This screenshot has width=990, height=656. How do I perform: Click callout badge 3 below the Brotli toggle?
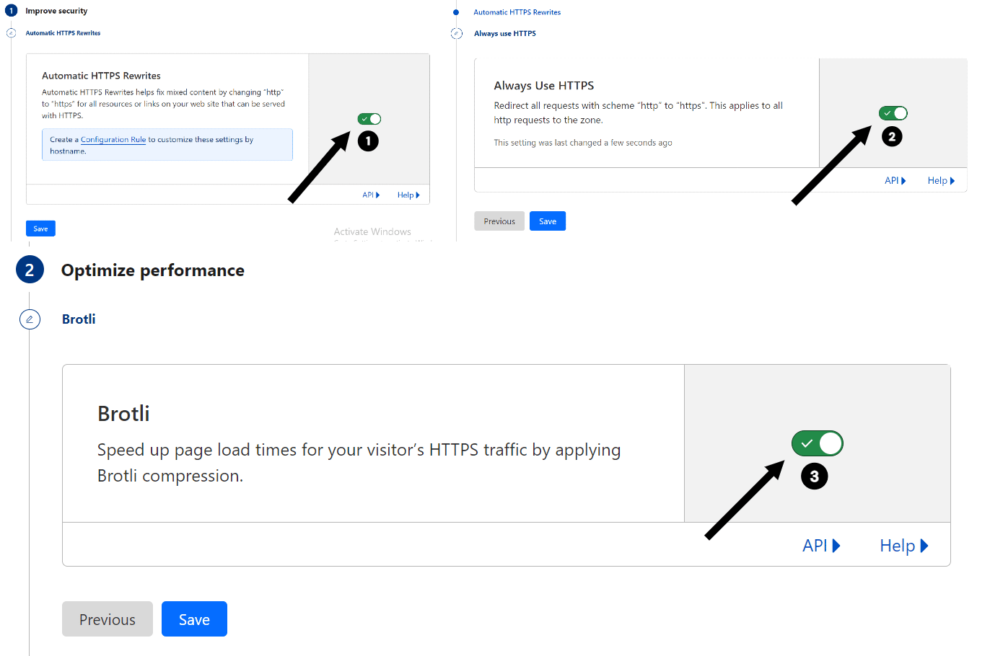pos(814,476)
